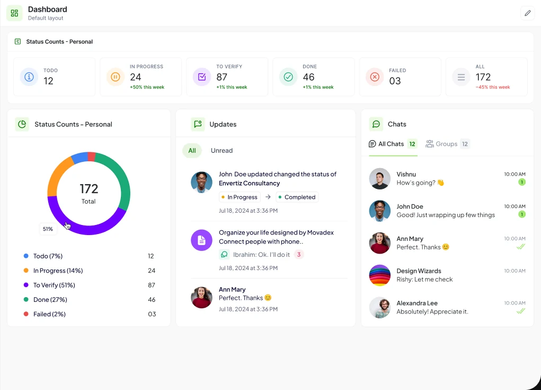The width and height of the screenshot is (541, 390).
Task: Click the Dashboard grid icon
Action: 14,13
